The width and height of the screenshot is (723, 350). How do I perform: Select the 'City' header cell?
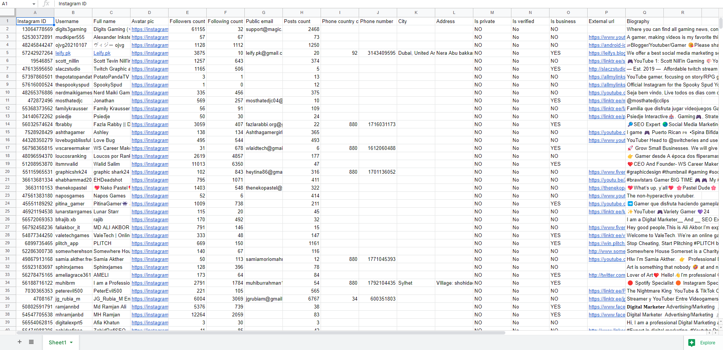[416, 21]
